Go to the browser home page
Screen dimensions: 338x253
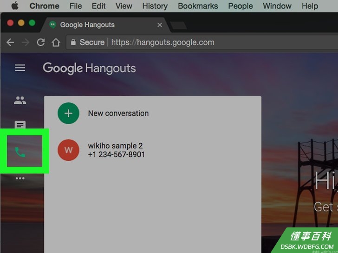click(x=56, y=42)
